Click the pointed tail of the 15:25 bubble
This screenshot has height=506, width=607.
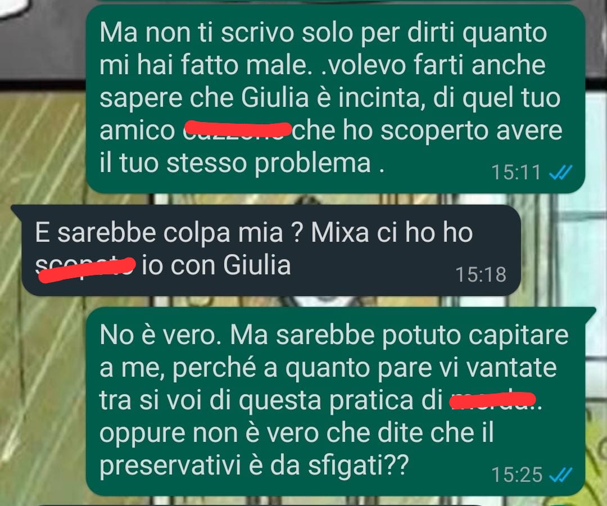[x=590, y=312]
